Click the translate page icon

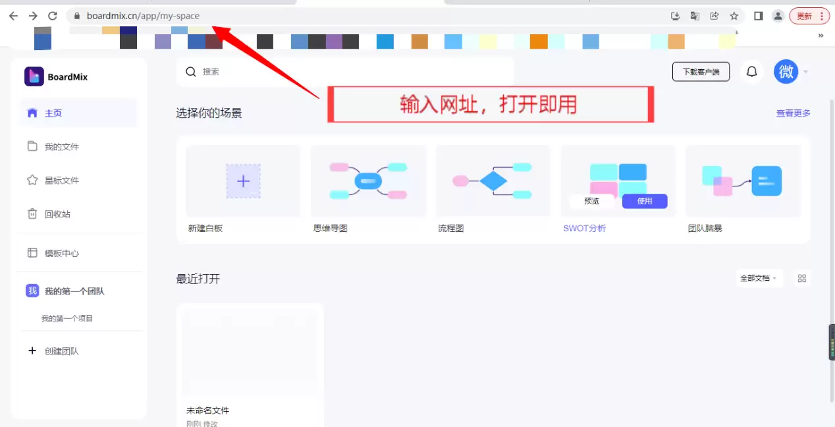coord(695,16)
